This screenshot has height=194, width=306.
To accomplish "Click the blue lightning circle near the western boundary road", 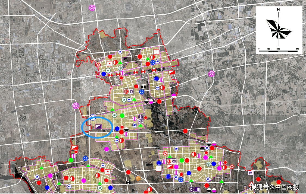I will [85, 158].
